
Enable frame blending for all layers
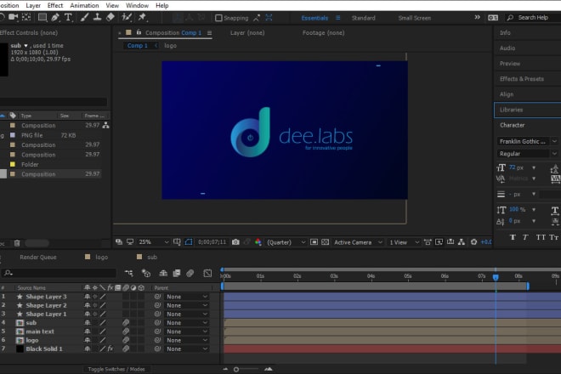coord(177,274)
